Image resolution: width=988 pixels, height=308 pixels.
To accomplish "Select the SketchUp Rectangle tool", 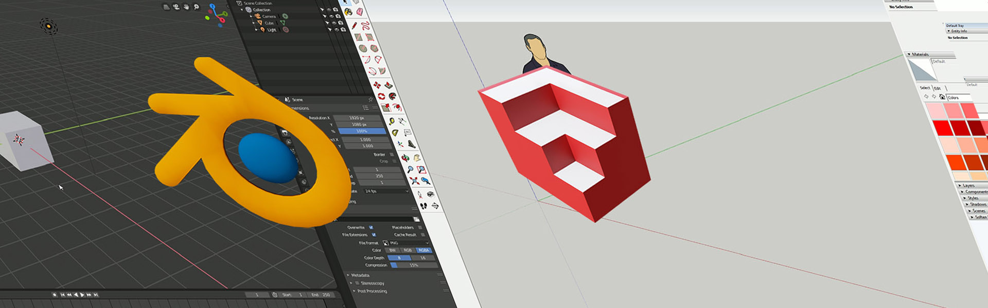I will click(358, 37).
